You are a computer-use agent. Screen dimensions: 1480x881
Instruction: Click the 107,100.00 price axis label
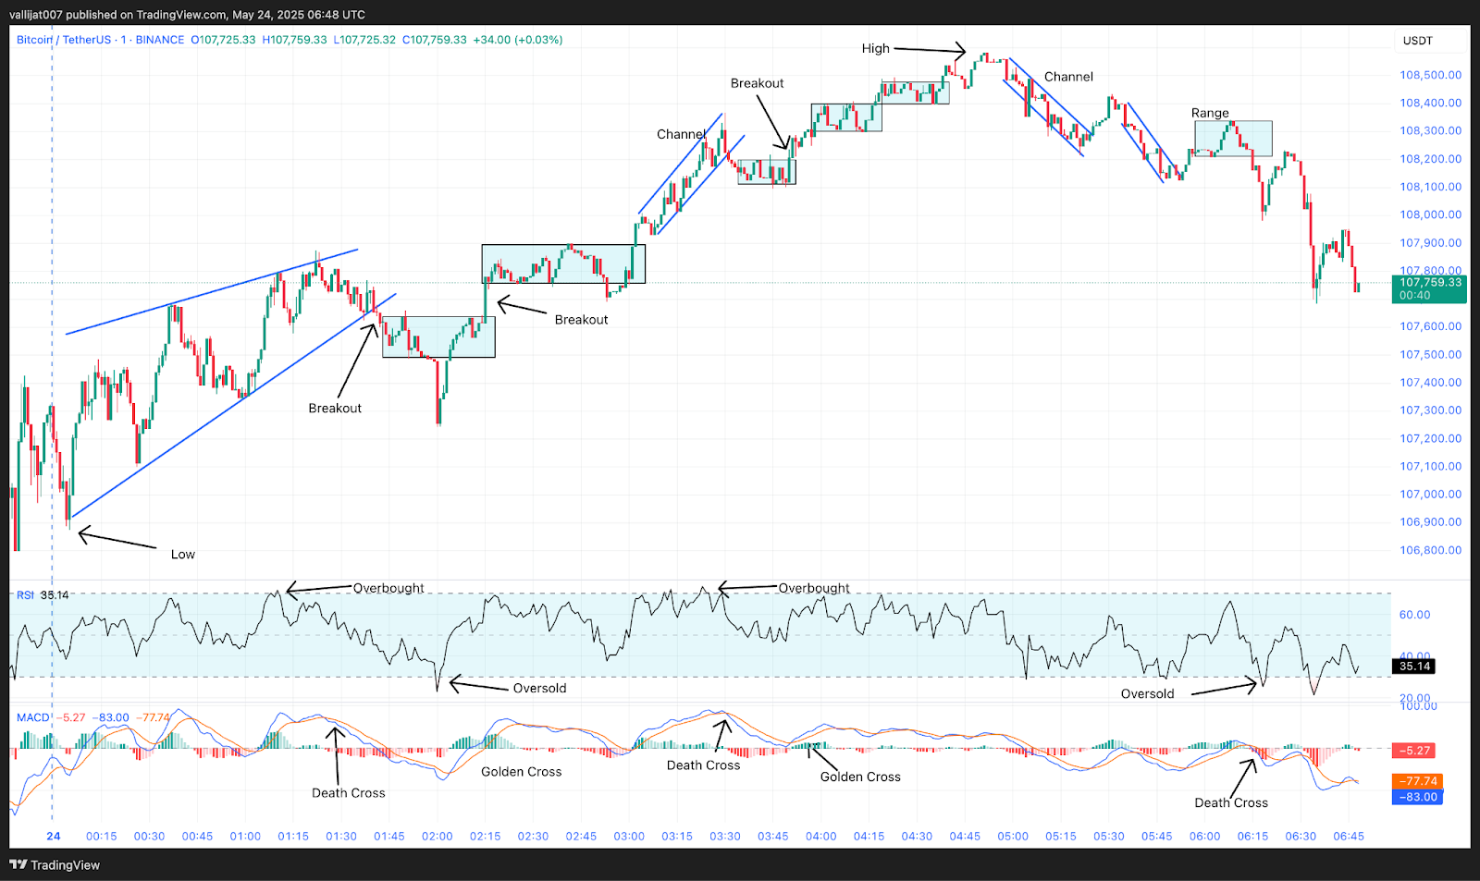(1430, 467)
